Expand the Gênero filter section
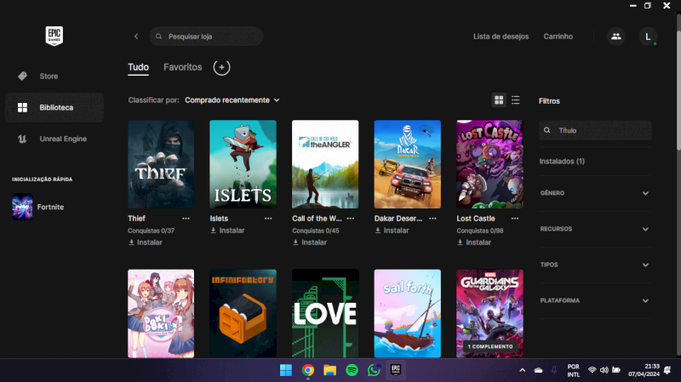This screenshot has width=681, height=382. (594, 193)
